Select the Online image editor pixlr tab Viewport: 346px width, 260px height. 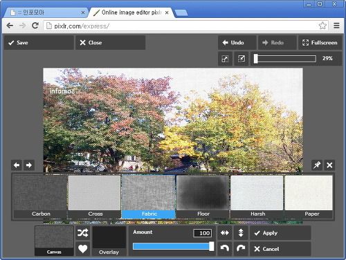coord(131,12)
